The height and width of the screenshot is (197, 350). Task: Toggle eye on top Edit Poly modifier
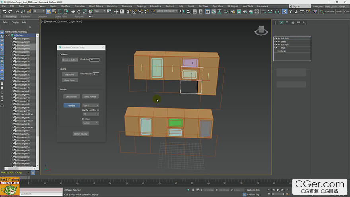pos(276,39)
